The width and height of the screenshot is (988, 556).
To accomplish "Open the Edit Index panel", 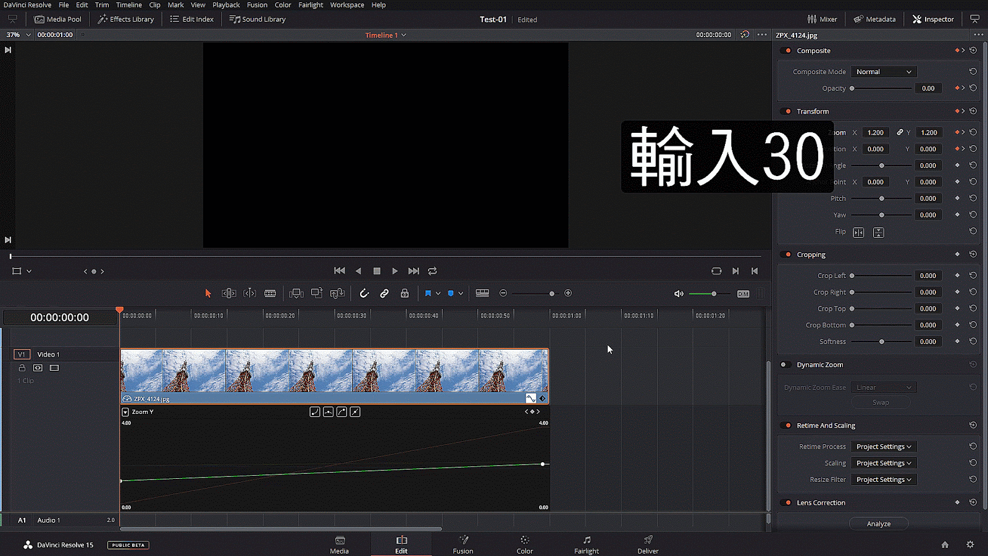I will (x=192, y=19).
